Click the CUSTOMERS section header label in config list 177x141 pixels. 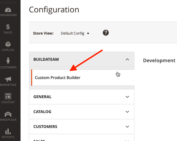point(45,127)
